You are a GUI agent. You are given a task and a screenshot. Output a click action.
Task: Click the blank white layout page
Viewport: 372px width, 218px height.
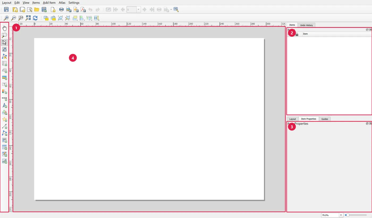click(x=149, y=119)
